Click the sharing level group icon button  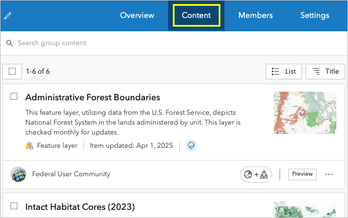pyautogui.click(x=256, y=175)
